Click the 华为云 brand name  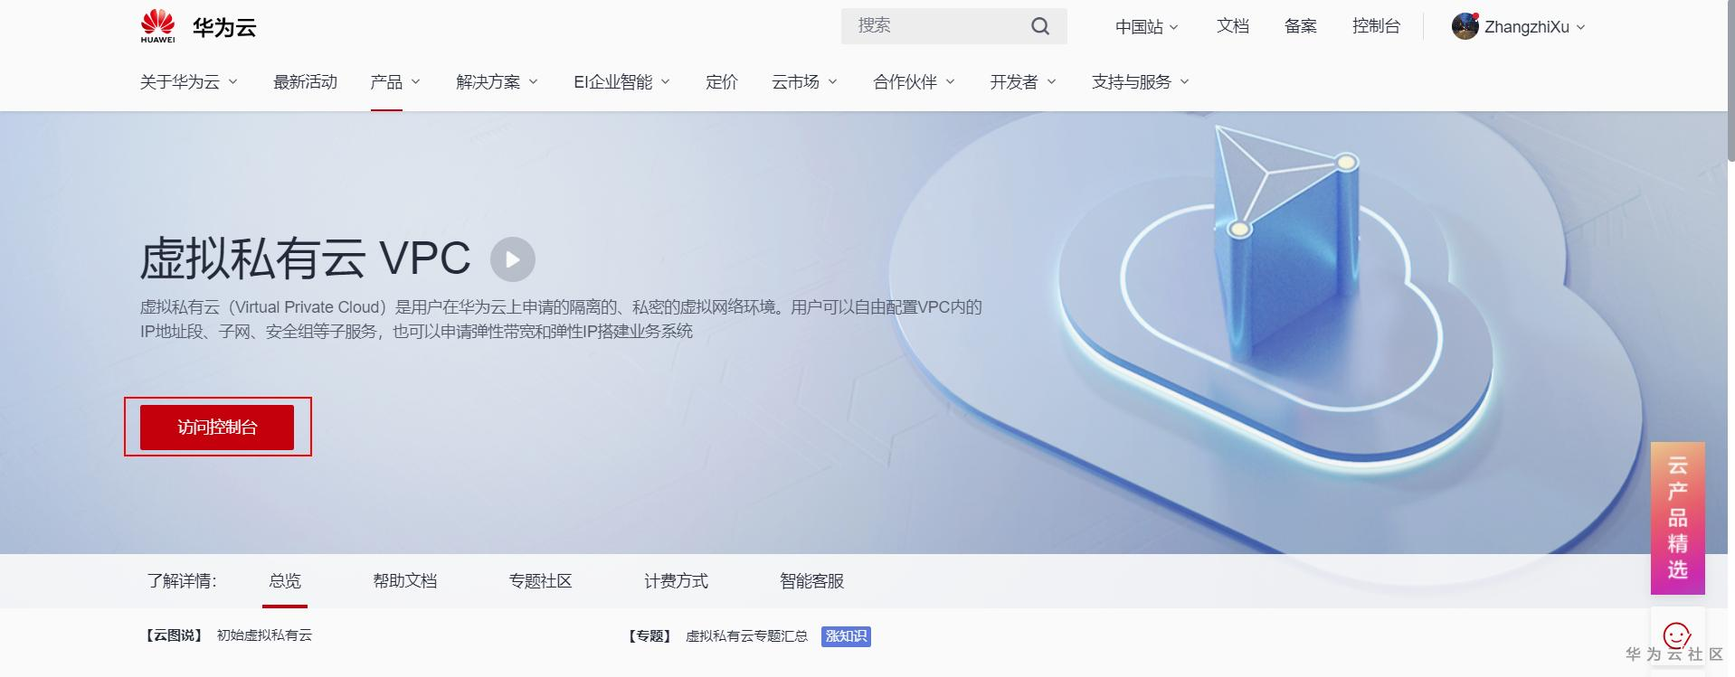point(224,28)
